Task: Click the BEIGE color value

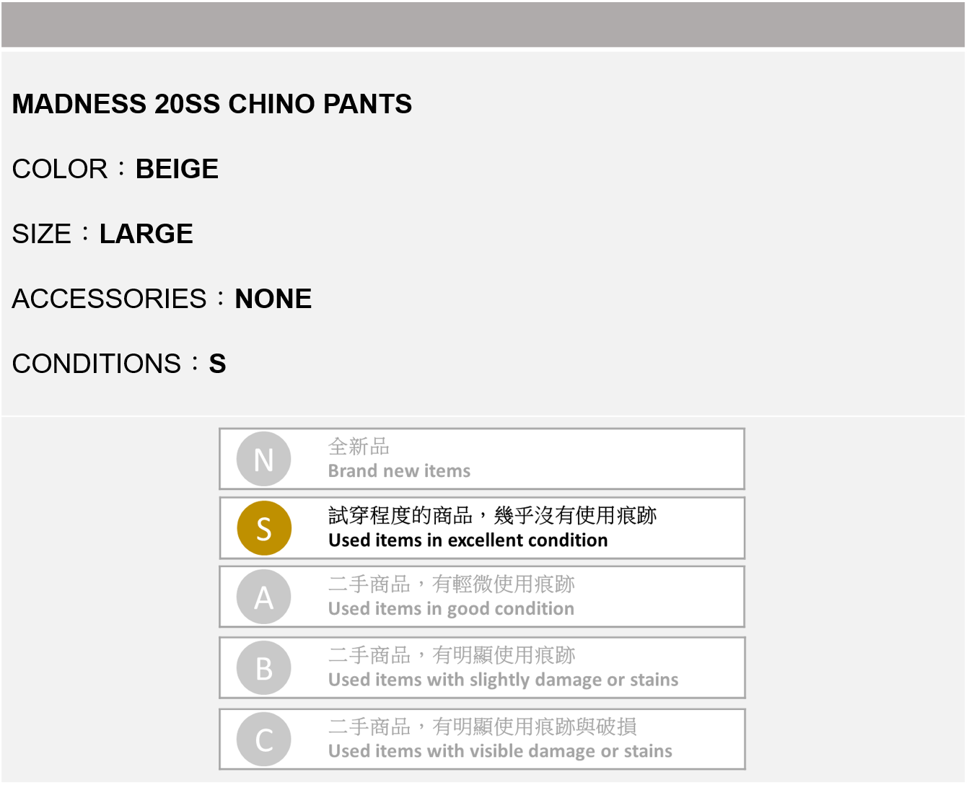Action: pos(177,169)
